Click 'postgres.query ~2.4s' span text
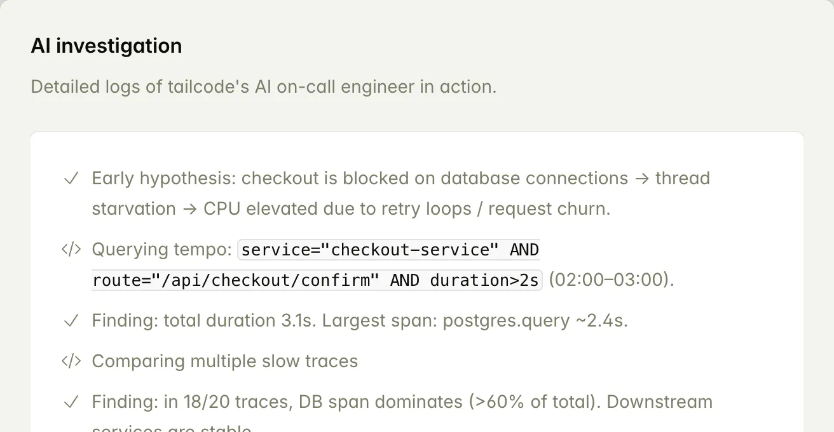 [535, 321]
